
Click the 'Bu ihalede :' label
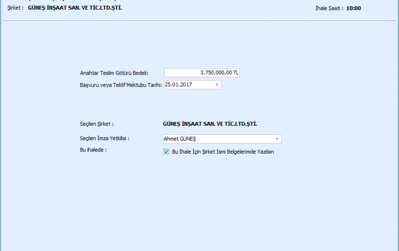(94, 150)
